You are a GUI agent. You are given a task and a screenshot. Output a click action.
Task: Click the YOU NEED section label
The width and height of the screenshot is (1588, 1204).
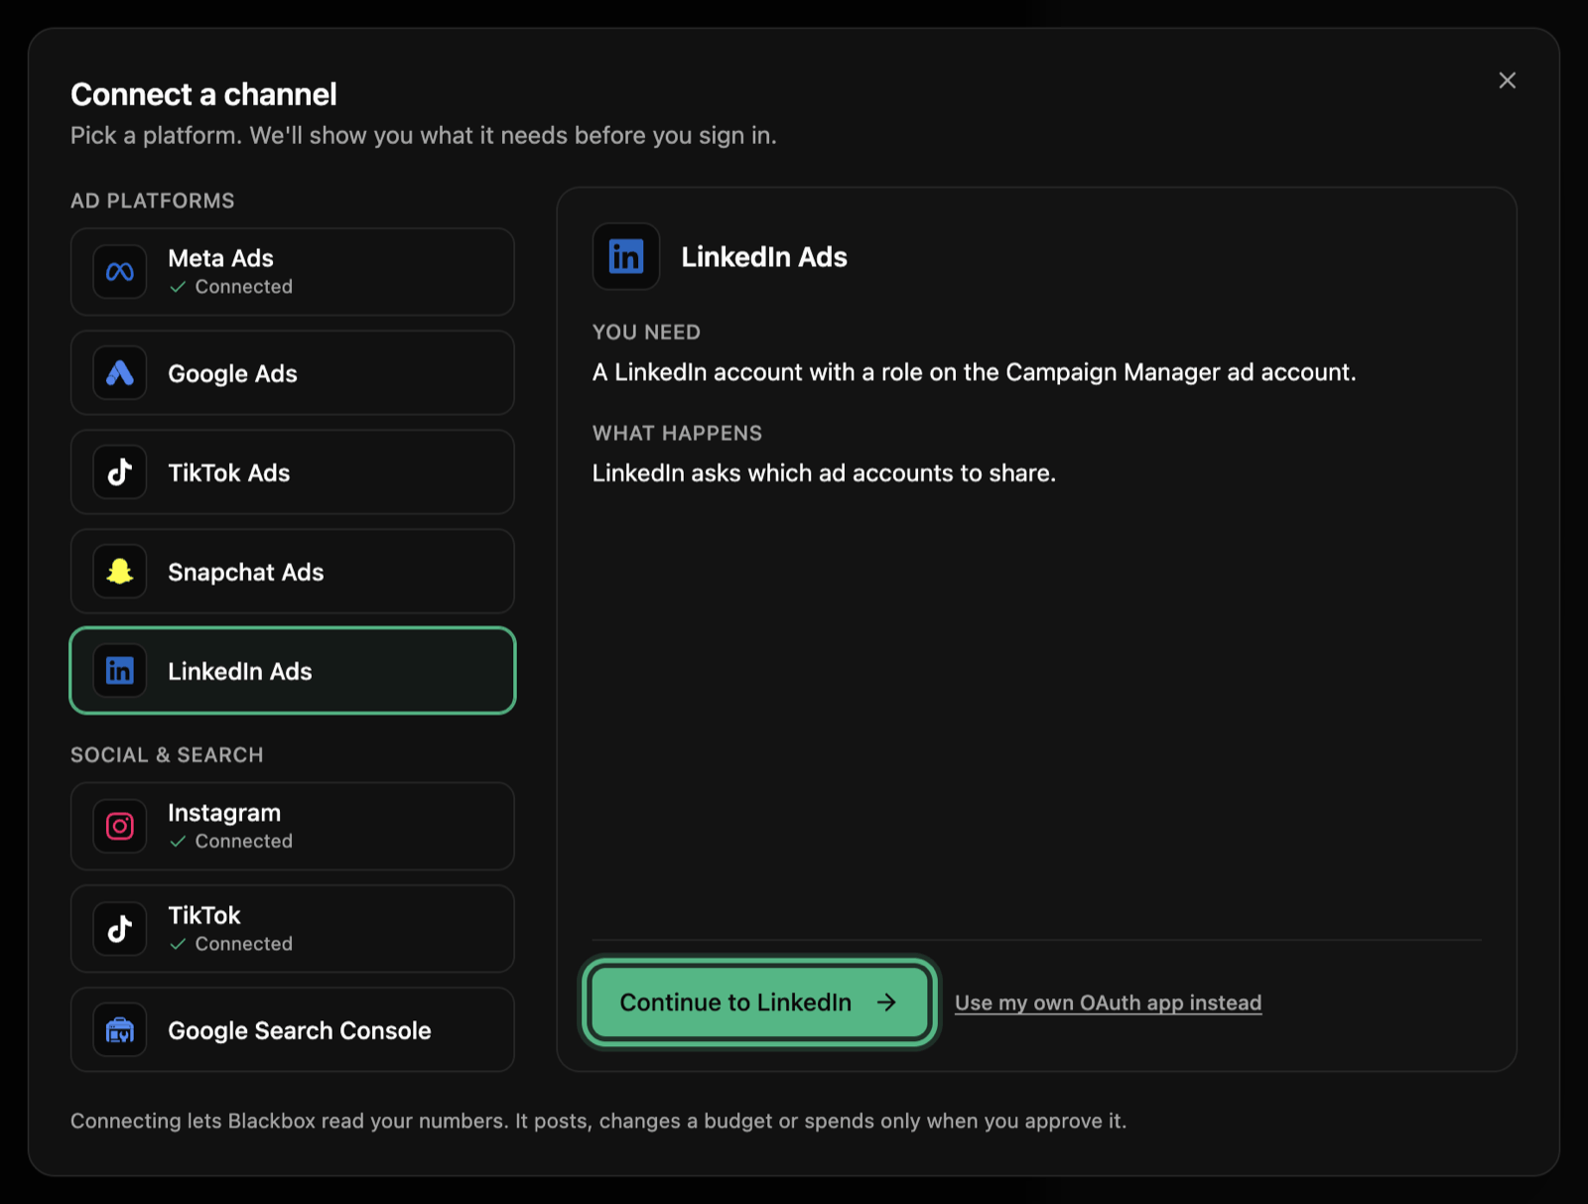point(646,333)
